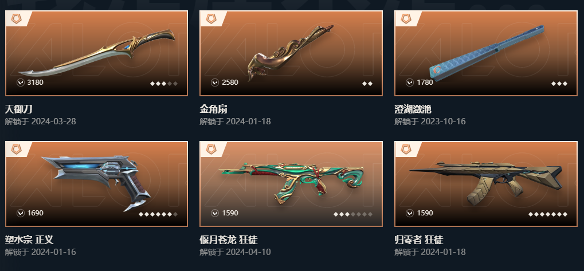Click the VP currency icon beside 3180

(21, 83)
